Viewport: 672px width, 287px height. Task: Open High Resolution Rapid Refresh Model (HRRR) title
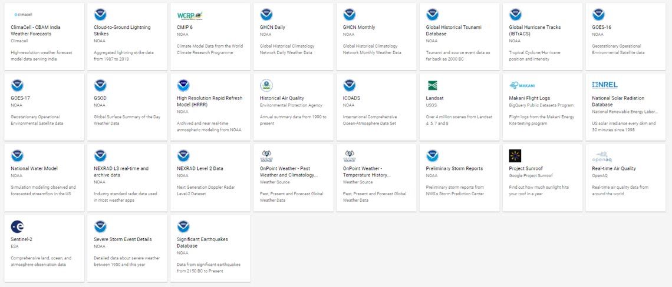click(x=210, y=101)
